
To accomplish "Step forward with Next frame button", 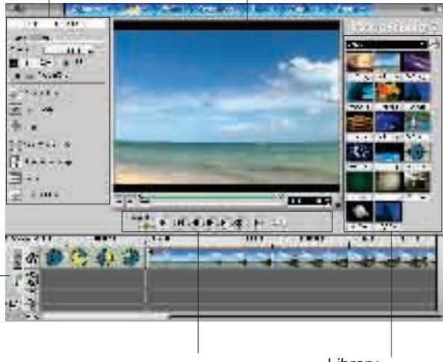I will (x=209, y=223).
